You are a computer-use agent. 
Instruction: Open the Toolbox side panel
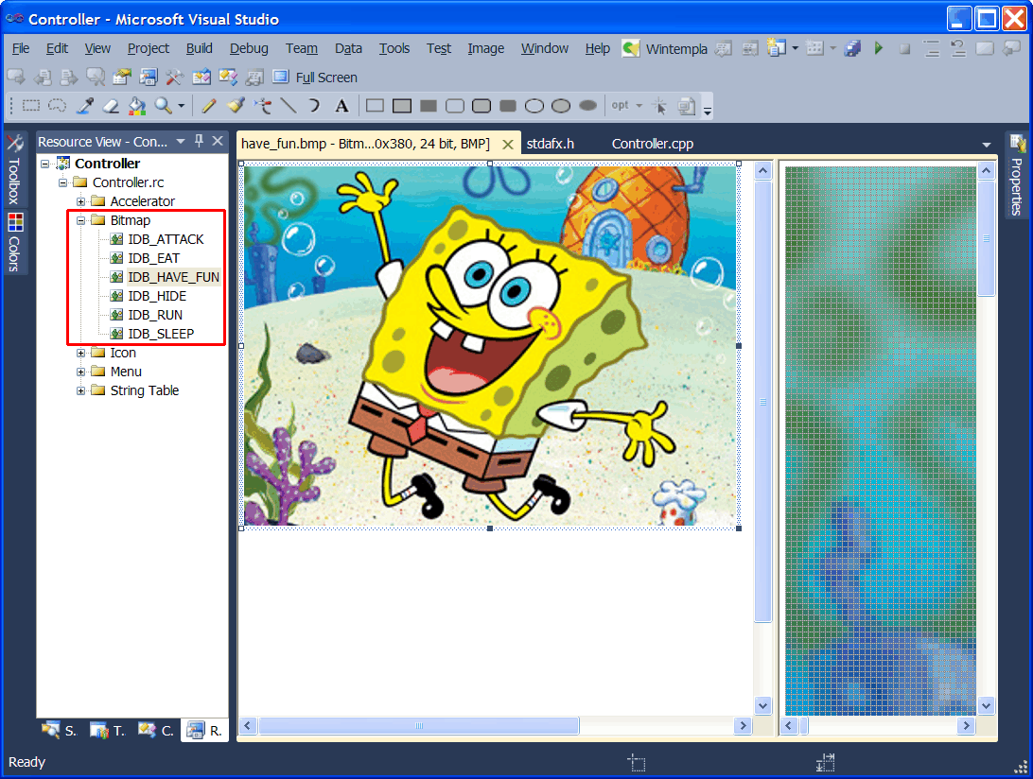click(14, 170)
